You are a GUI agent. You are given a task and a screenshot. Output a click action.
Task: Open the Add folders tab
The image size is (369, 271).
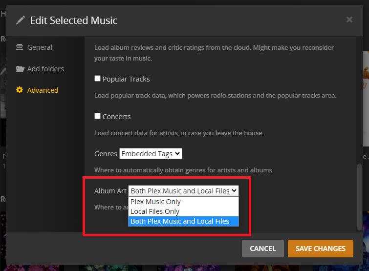tap(45, 69)
